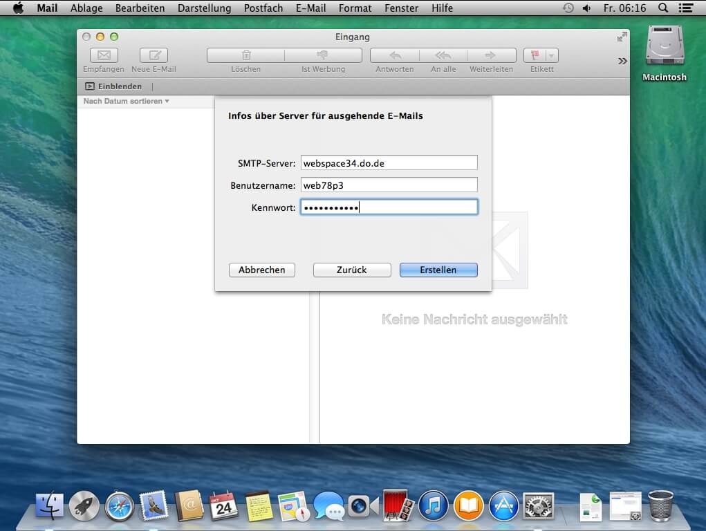Image resolution: width=706 pixels, height=531 pixels.
Task: Open the minimized window thumbnail in Dock
Action: pos(625,506)
